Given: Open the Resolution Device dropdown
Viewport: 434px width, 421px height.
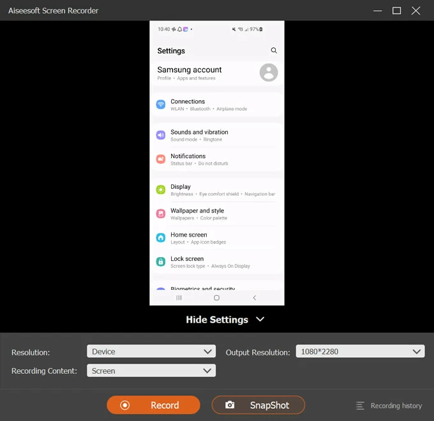Looking at the screenshot, I should coord(151,351).
